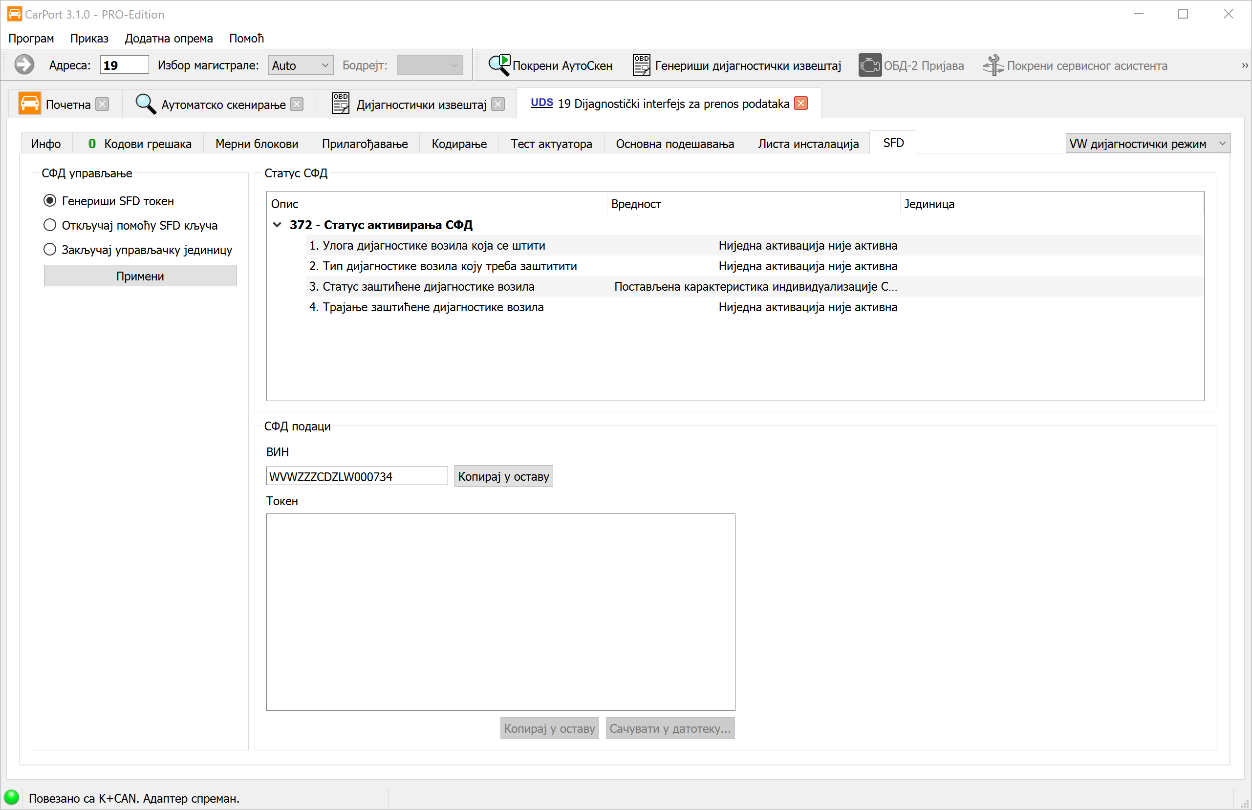Select Откључај помоћу SFD кључа option

pos(50,225)
